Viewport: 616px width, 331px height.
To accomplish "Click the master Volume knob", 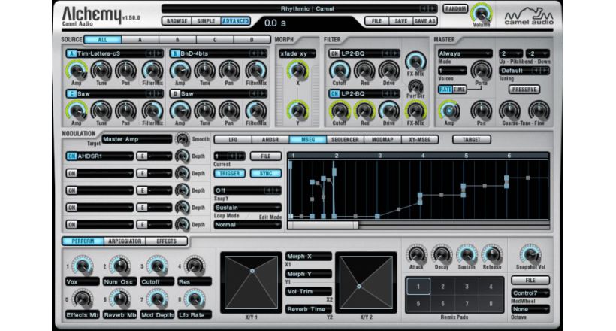I will [481, 14].
